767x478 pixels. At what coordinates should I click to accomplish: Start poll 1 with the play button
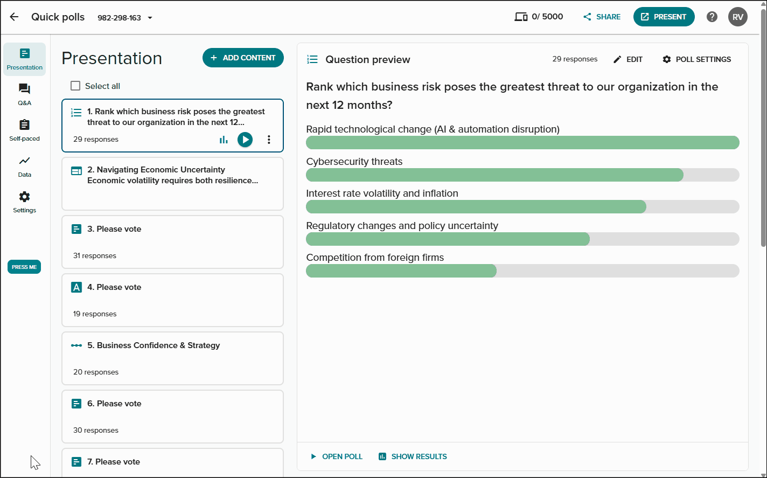(x=245, y=140)
